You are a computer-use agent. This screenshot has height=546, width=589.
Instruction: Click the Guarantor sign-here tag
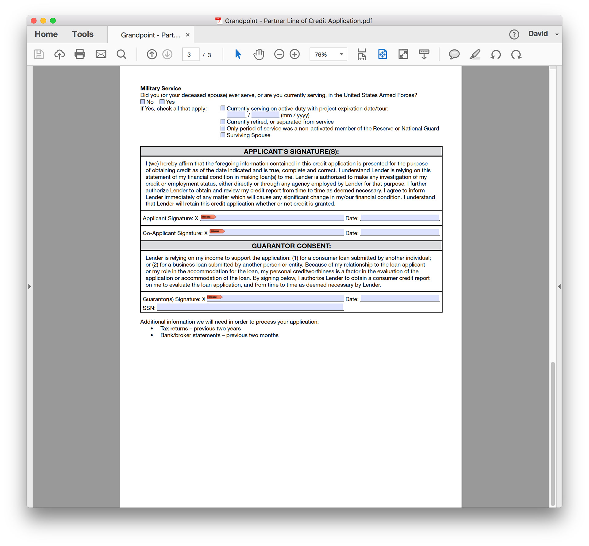tap(215, 297)
